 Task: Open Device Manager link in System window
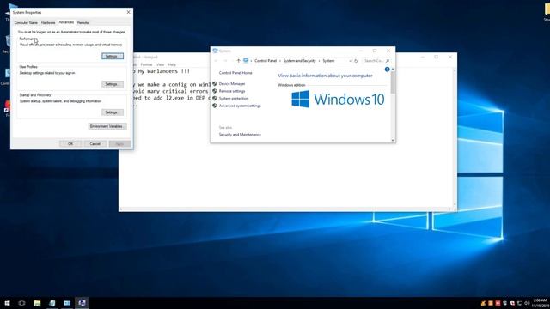tap(232, 84)
